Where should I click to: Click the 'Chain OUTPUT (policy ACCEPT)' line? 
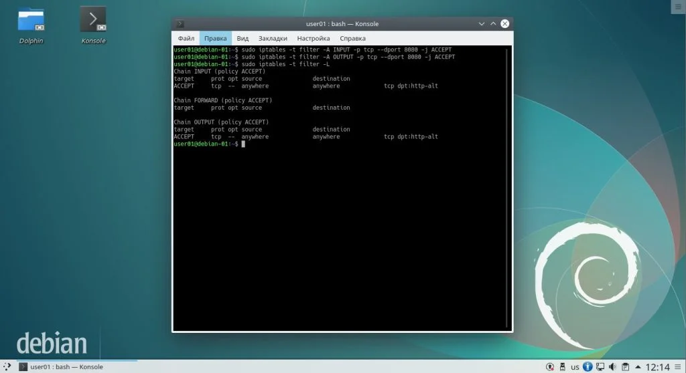(x=221, y=122)
